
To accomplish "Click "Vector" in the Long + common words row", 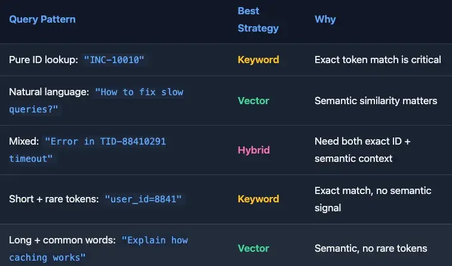I will click(x=253, y=248).
